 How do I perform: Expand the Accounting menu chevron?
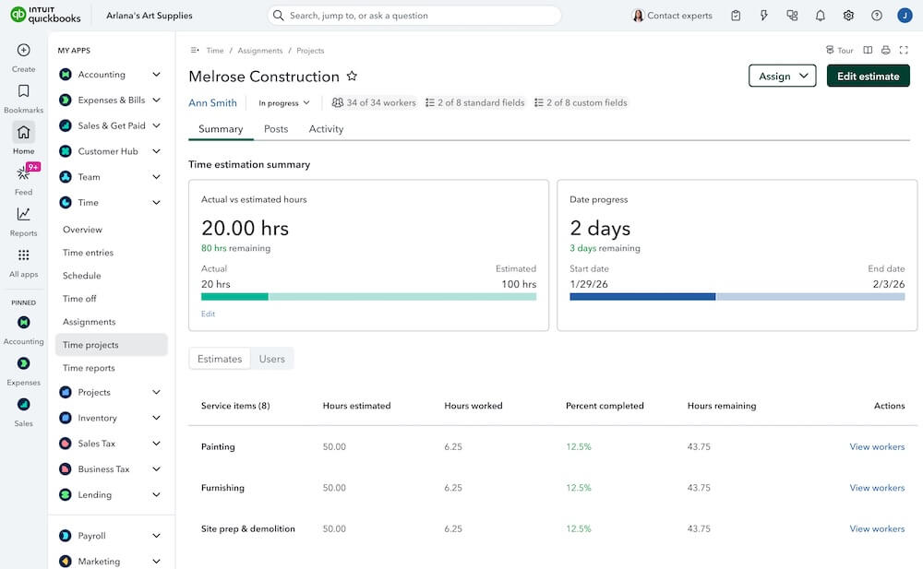click(157, 75)
